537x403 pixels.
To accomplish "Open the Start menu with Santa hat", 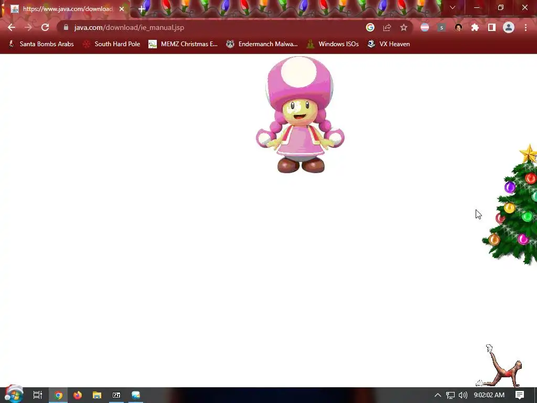I will (14, 394).
